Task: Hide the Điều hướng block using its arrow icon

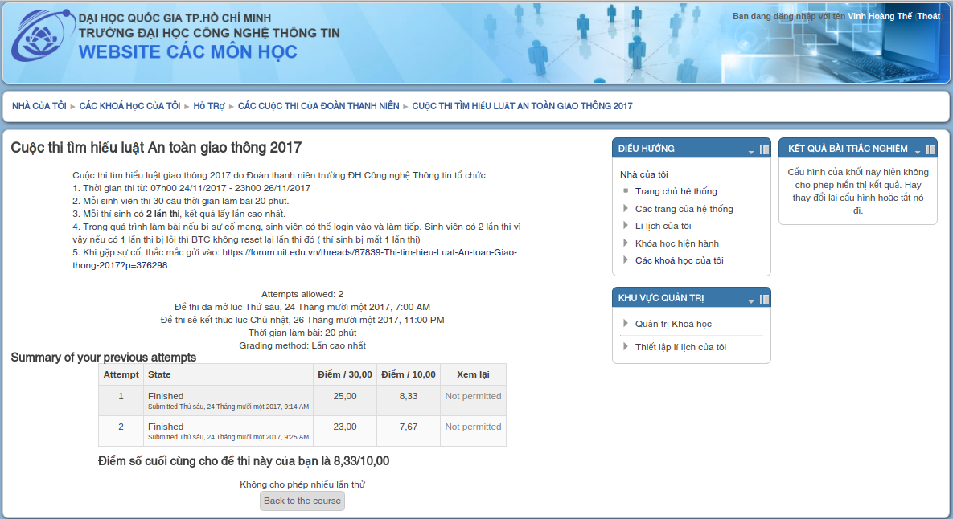Action: coord(751,151)
